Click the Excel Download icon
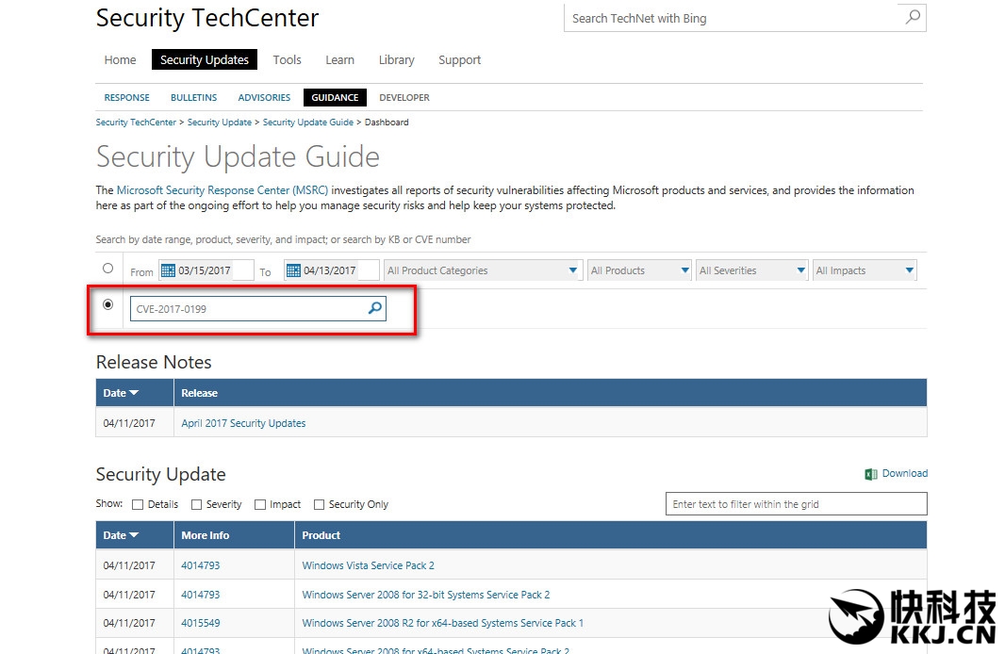Screen dimensions: 1005x654 pyautogui.click(x=871, y=474)
